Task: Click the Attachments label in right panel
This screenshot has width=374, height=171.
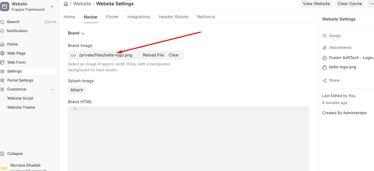Action: point(340,48)
